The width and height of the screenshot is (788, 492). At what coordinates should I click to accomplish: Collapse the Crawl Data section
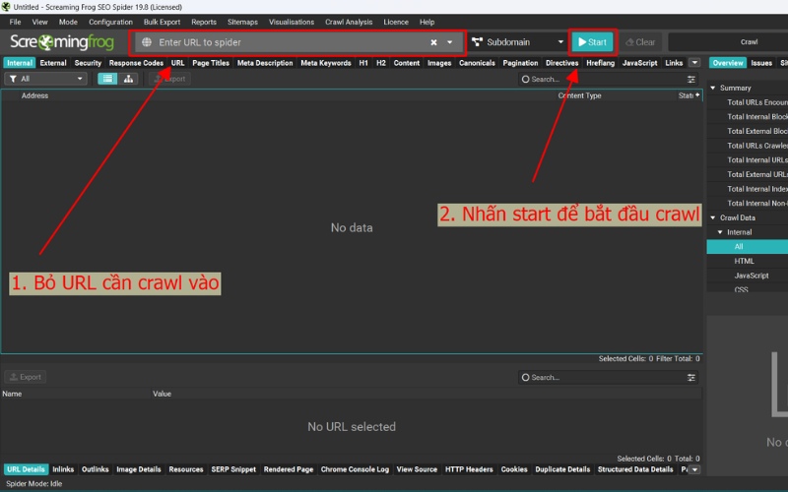click(x=713, y=217)
